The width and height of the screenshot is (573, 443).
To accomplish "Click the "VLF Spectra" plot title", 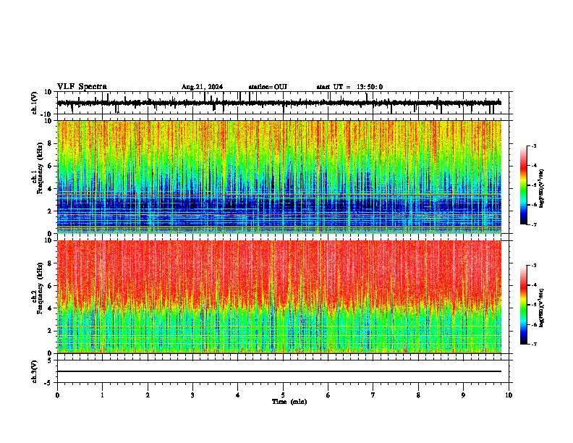I will 82,87.
